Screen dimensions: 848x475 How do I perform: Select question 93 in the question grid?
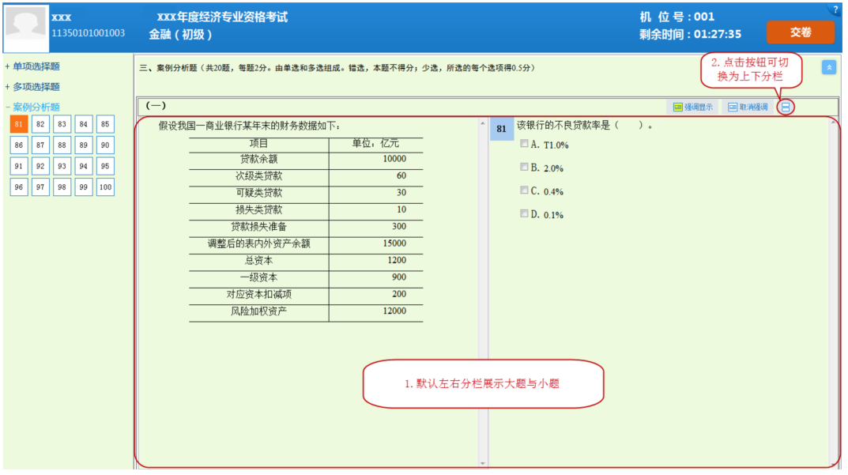coord(62,166)
